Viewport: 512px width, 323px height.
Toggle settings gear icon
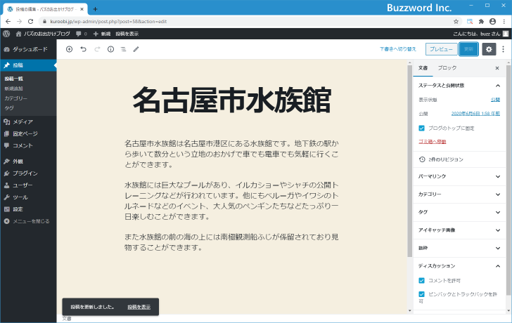point(489,49)
